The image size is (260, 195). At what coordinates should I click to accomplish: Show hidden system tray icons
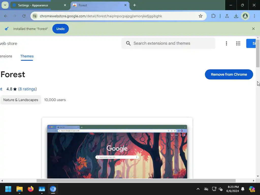(x=198, y=189)
